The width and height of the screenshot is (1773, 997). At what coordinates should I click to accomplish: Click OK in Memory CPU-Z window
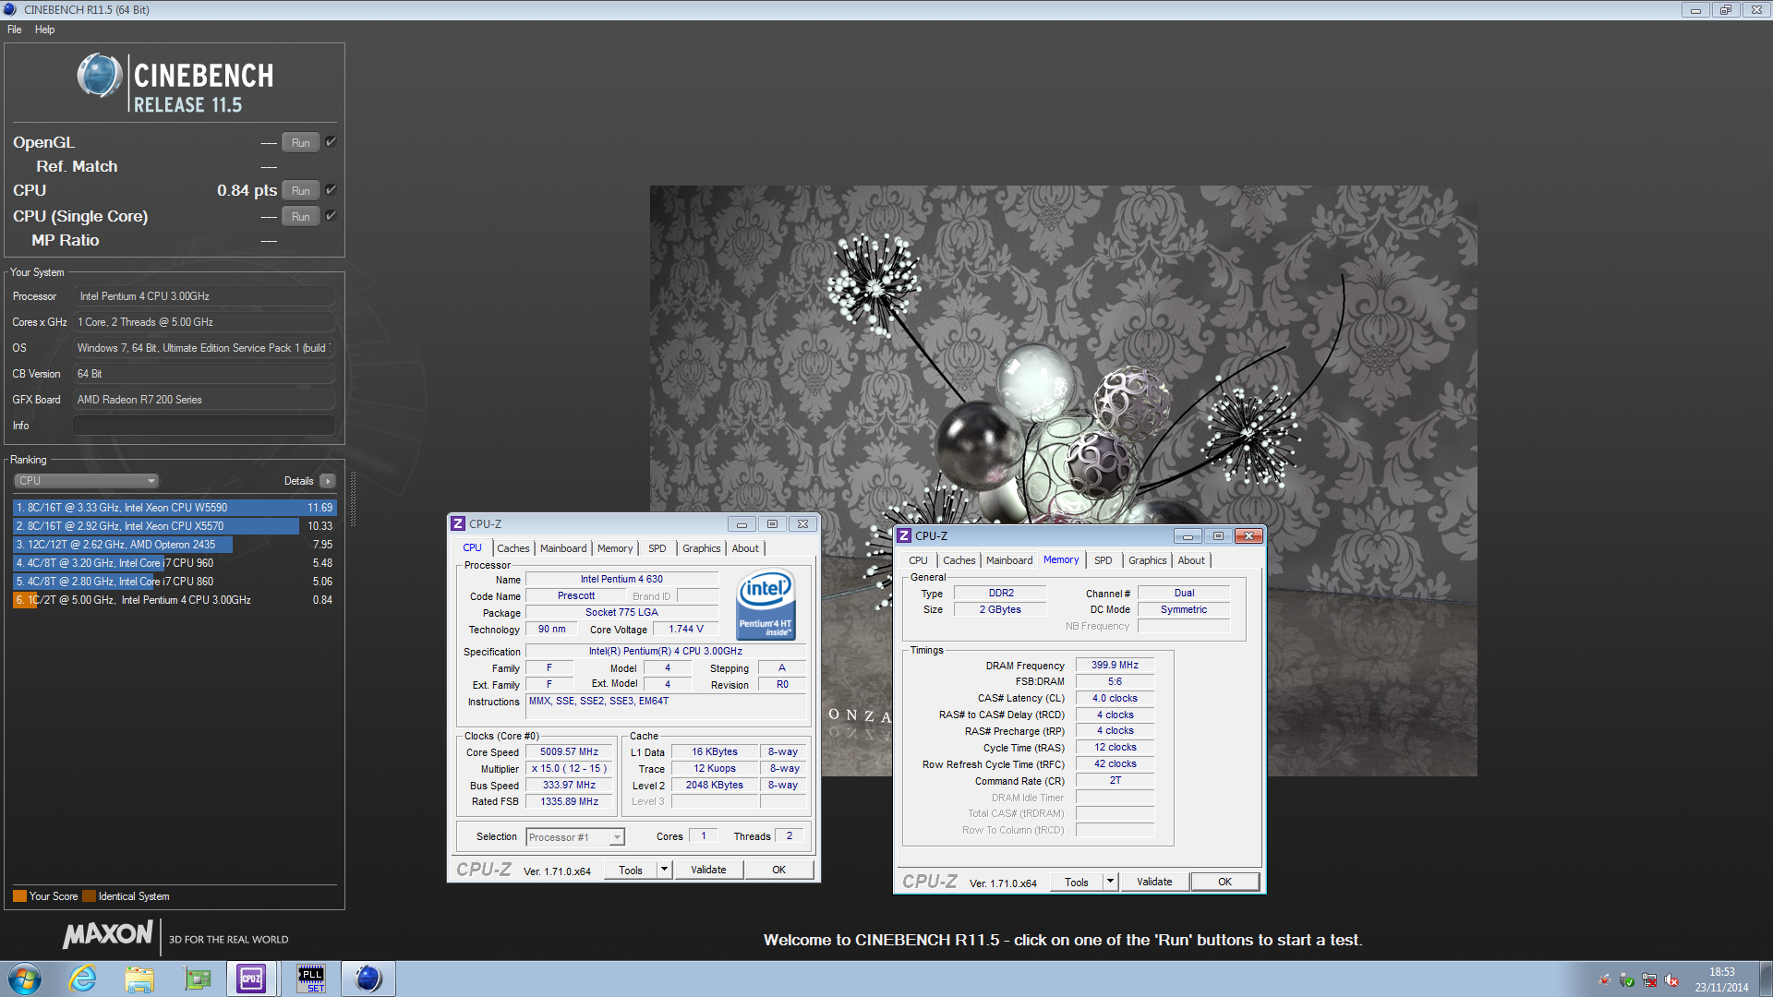pyautogui.click(x=1225, y=882)
